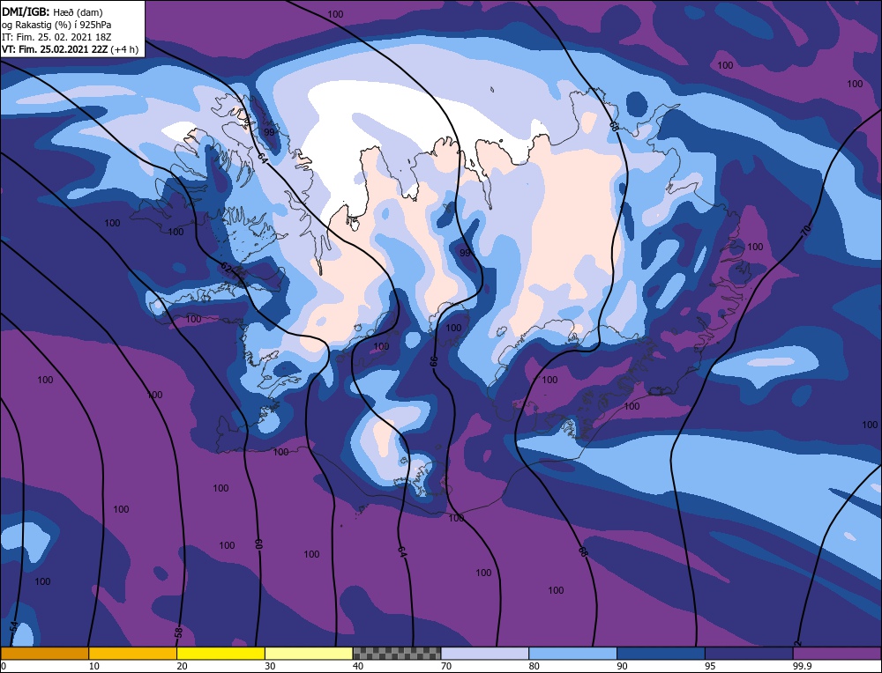Click the '58' contour label
This screenshot has height=673, width=882.
coord(179,632)
